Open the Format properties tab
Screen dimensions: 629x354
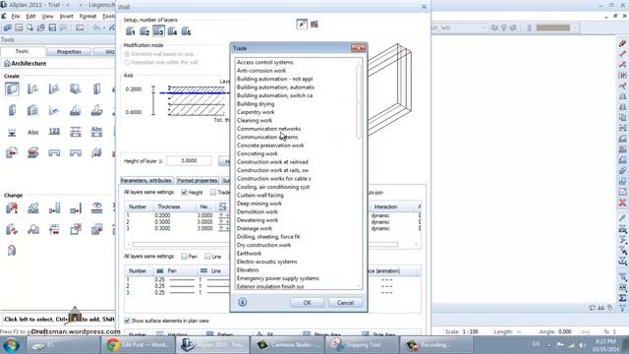point(198,181)
